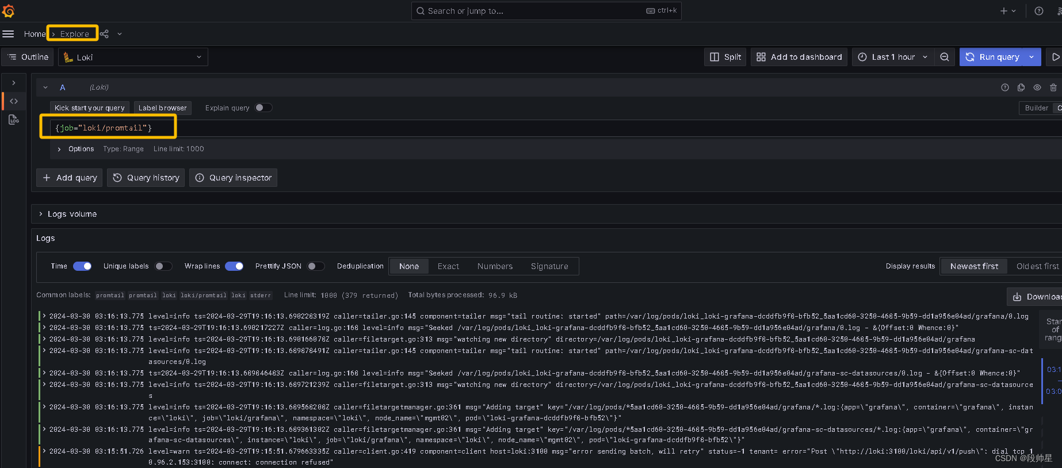Hide query A response with eye icon
This screenshot has width=1062, height=468.
click(x=1037, y=87)
